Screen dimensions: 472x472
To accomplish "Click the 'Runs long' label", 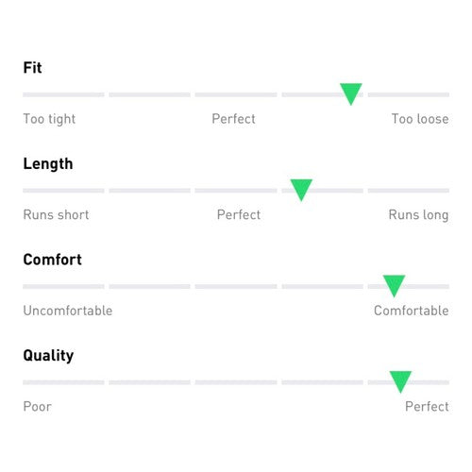I will coord(418,215).
